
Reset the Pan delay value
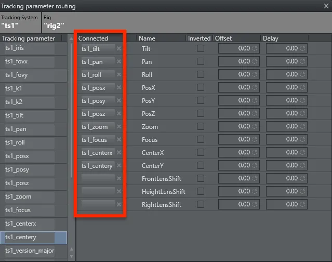coord(302,61)
